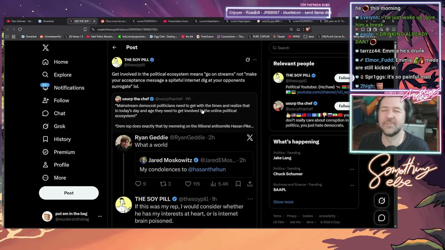Open the $AAPL trending topic

click(280, 190)
